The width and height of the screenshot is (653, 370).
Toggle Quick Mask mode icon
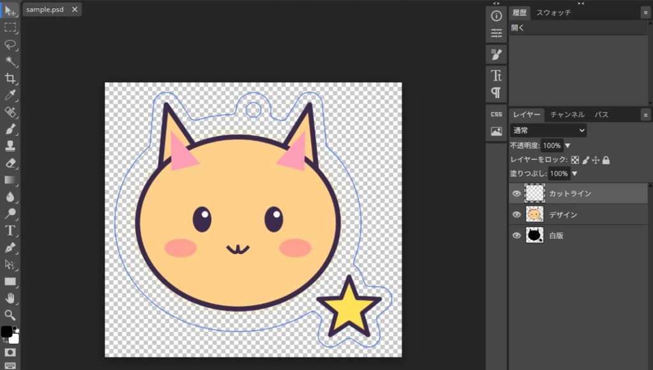pos(10,353)
